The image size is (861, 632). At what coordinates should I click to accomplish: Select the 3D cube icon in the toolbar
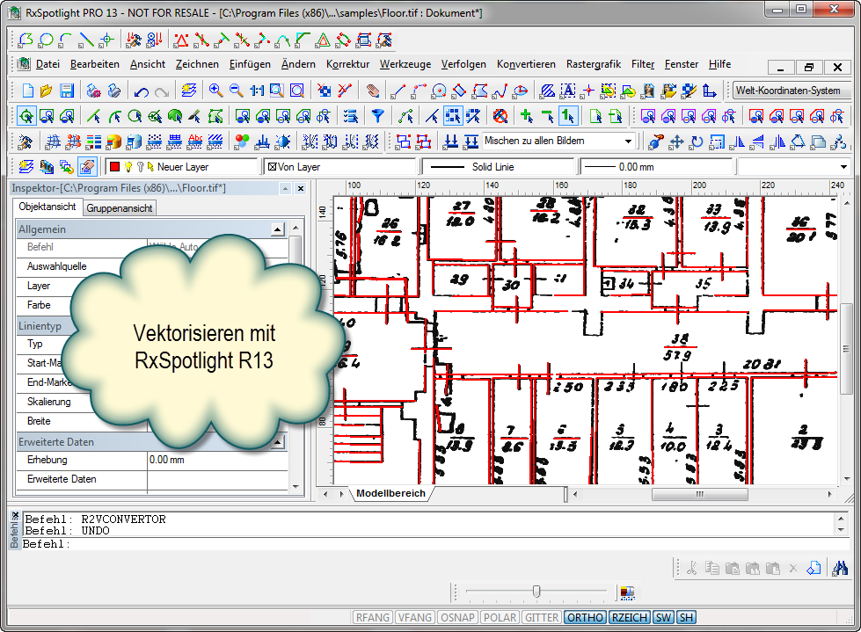tap(113, 141)
